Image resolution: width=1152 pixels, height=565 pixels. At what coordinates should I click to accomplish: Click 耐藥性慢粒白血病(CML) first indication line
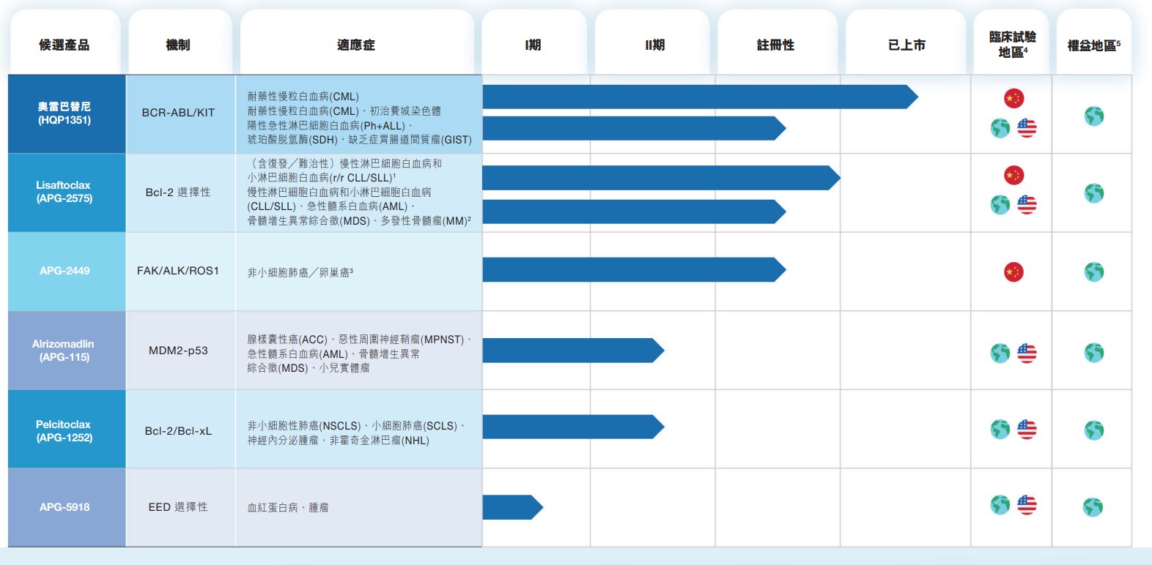[303, 97]
